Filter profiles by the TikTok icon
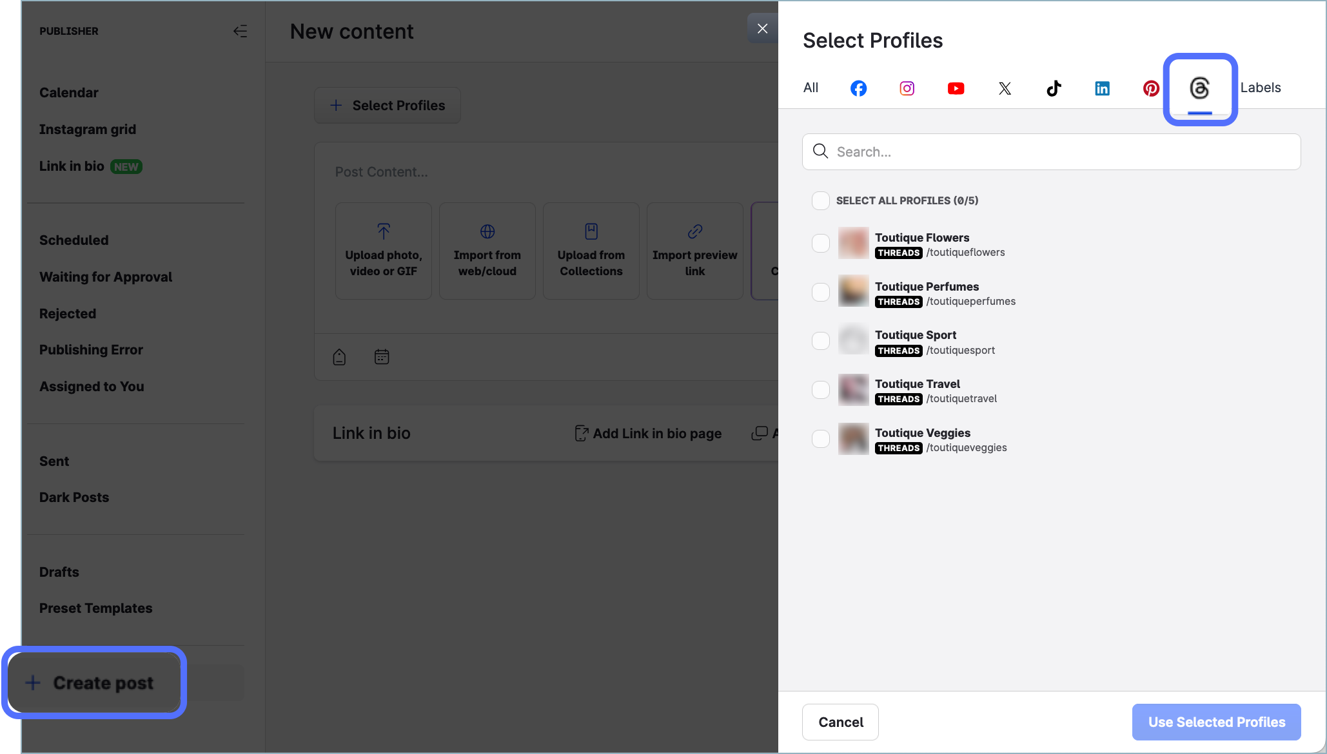 pos(1054,88)
